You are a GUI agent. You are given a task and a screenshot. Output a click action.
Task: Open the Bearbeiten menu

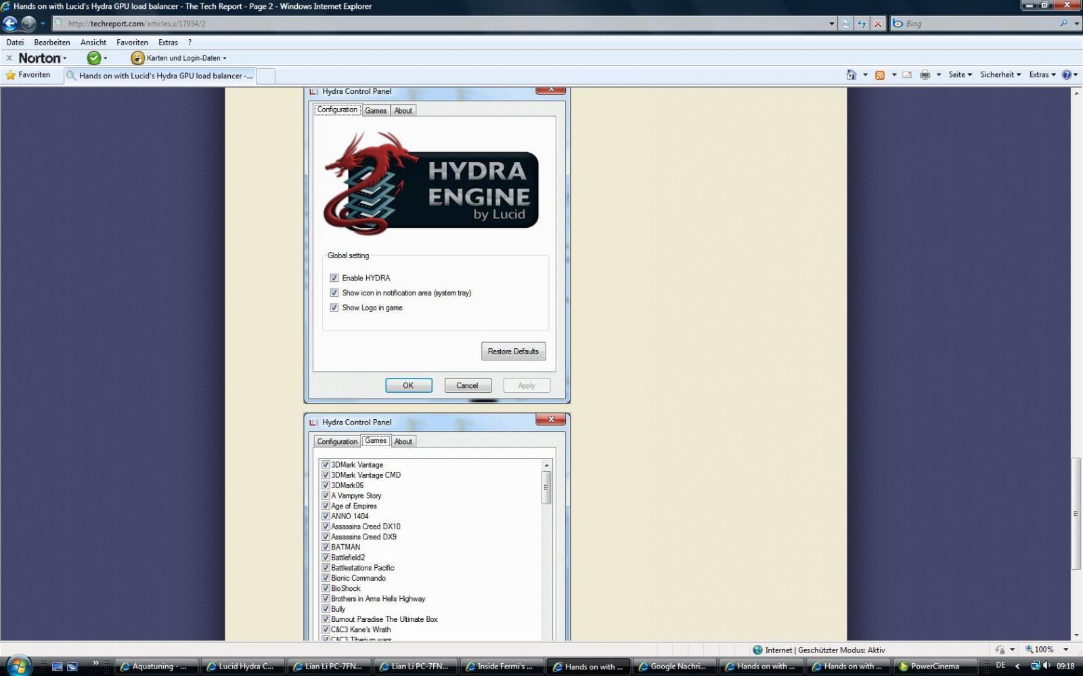click(52, 42)
